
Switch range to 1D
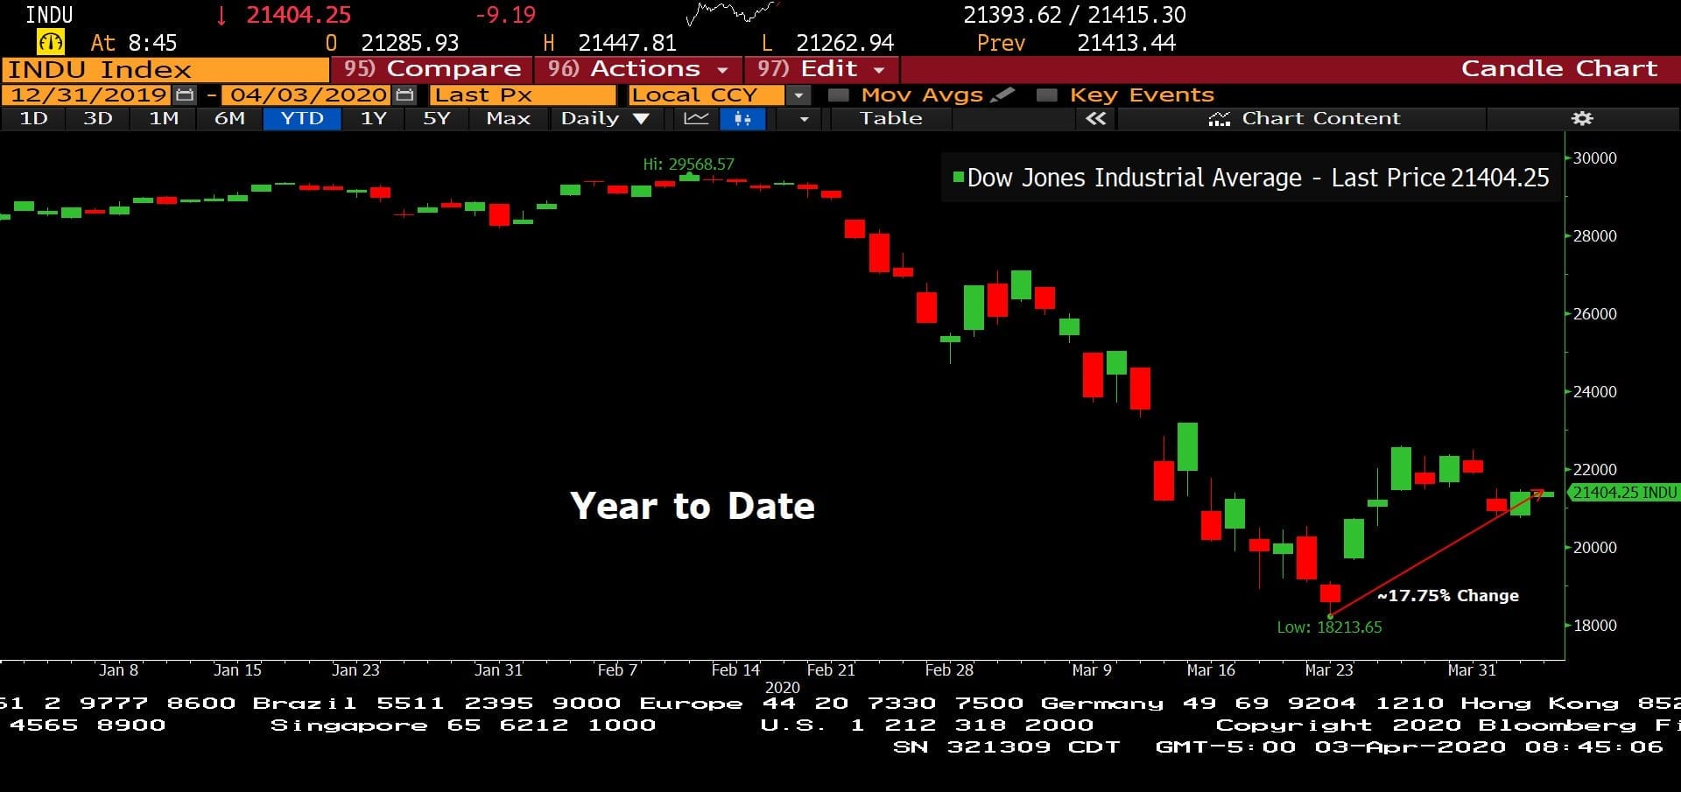(x=33, y=118)
